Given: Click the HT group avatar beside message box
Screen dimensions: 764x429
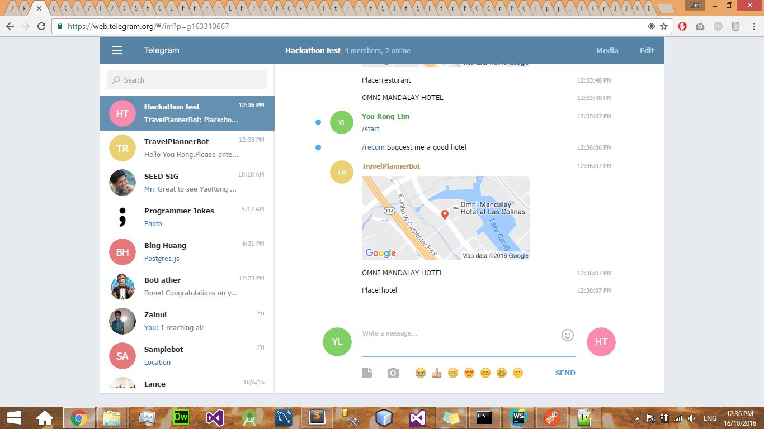Looking at the screenshot, I should click(x=601, y=342).
